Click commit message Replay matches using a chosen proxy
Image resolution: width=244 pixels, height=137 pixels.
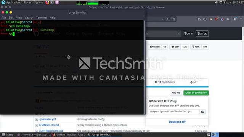101,125
